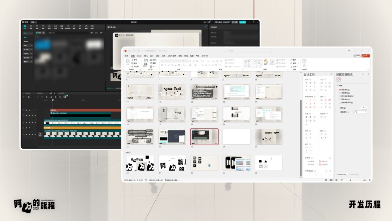The width and height of the screenshot is (392, 221).
Task: Click the Find magnifier icon in editing group
Action: coord(291,60)
